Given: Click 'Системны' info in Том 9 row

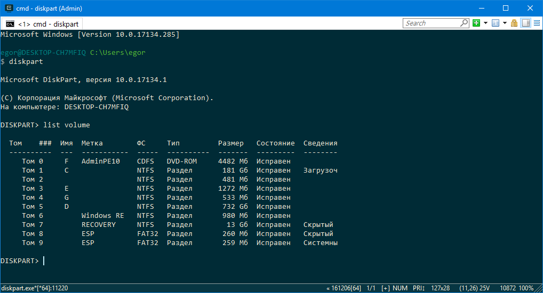Looking at the screenshot, I should tap(321, 242).
